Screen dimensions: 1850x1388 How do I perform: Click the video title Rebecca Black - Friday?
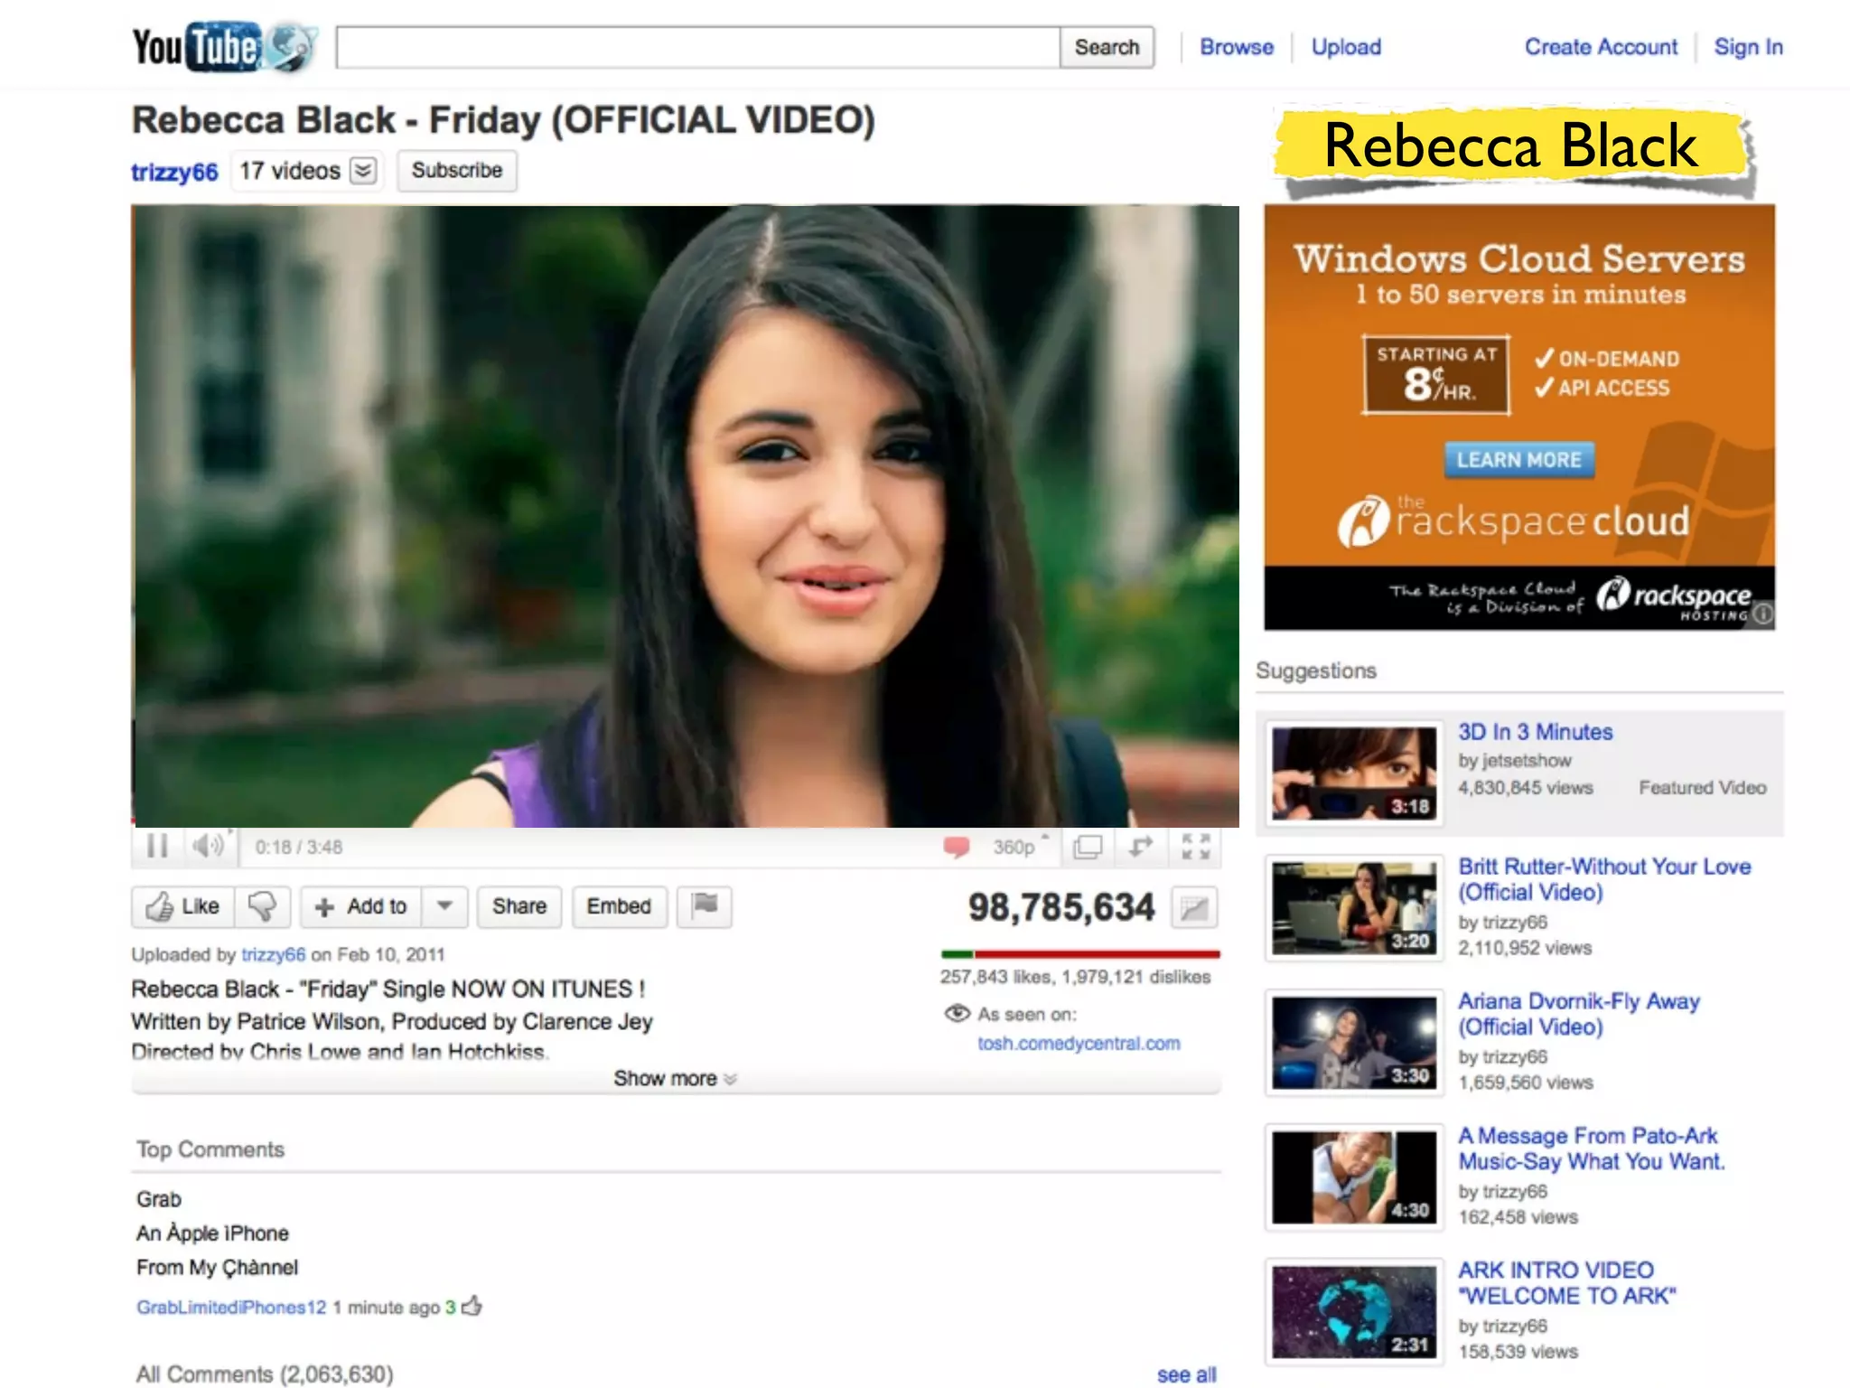(x=504, y=120)
